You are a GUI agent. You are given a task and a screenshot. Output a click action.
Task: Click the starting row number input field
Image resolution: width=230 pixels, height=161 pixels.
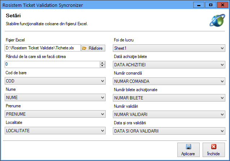[x=52, y=64]
